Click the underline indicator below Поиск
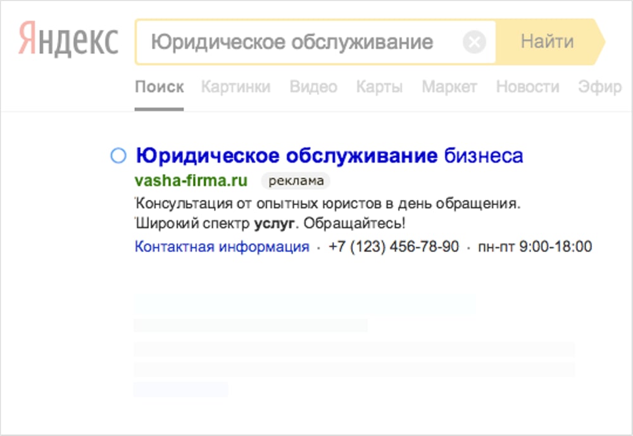Screen dimensions: 633x436 pyautogui.click(x=160, y=108)
